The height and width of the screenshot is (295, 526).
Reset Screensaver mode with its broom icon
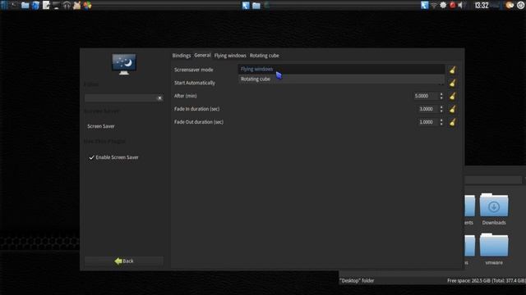coord(453,70)
